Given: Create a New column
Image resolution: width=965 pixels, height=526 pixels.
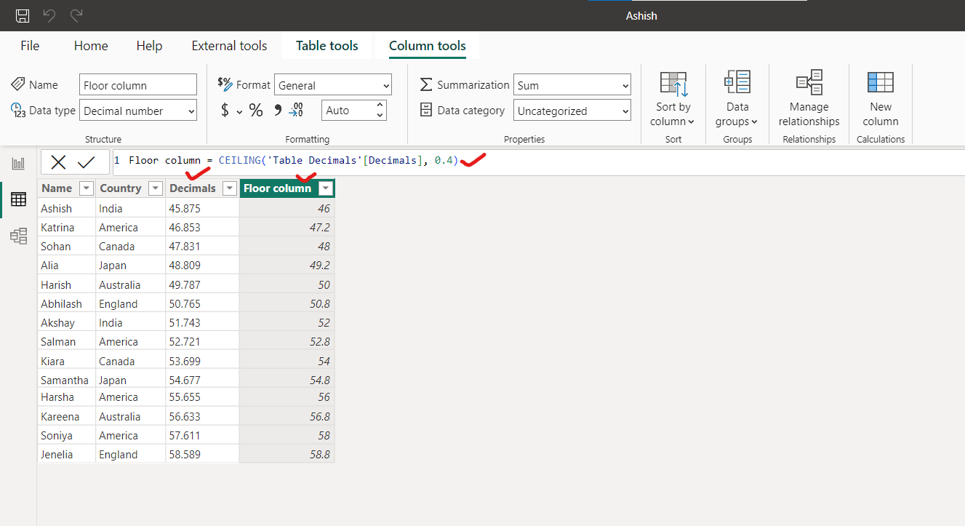Looking at the screenshot, I should [x=880, y=99].
